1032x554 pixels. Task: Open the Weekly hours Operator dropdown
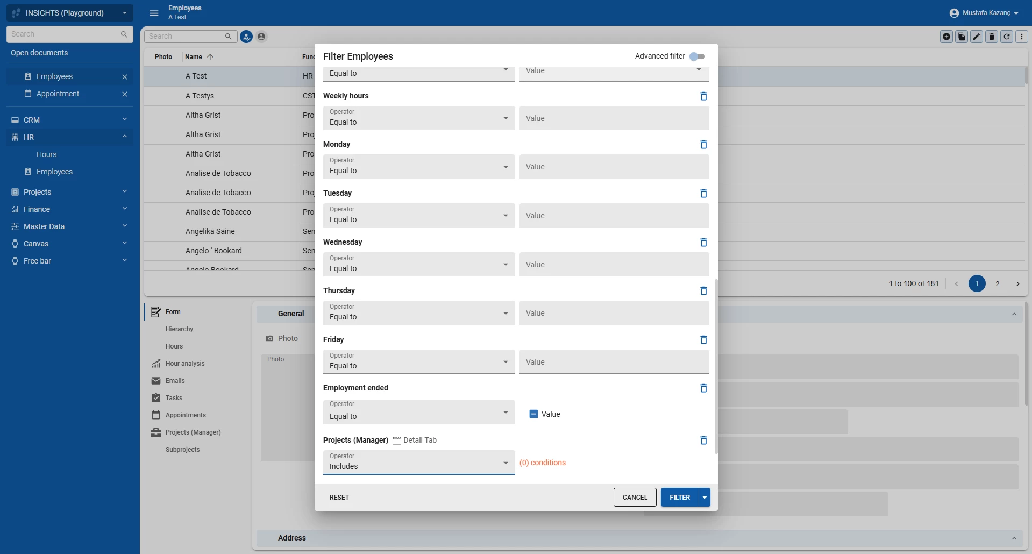pos(419,118)
